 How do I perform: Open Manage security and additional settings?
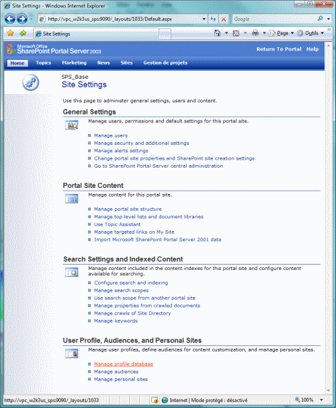[142, 143]
